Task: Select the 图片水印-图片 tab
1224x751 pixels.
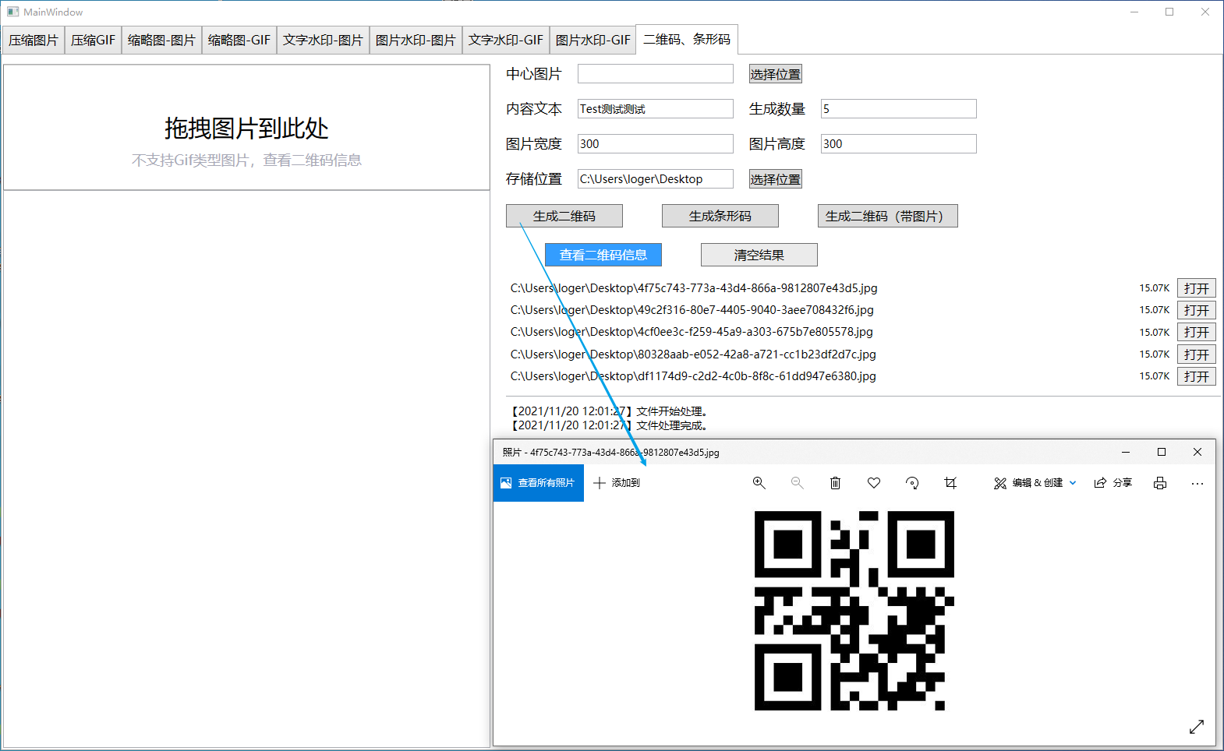Action: click(x=416, y=40)
